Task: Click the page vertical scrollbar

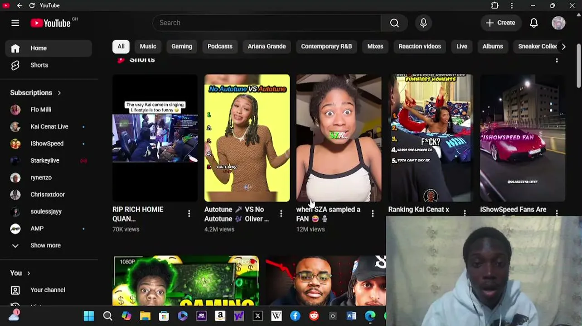Action: [579, 67]
